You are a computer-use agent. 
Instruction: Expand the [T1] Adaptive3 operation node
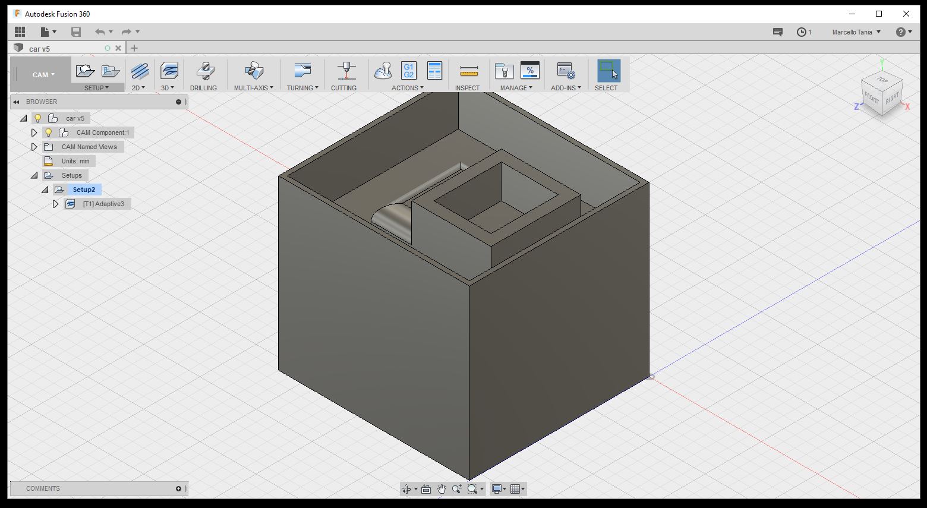point(55,204)
